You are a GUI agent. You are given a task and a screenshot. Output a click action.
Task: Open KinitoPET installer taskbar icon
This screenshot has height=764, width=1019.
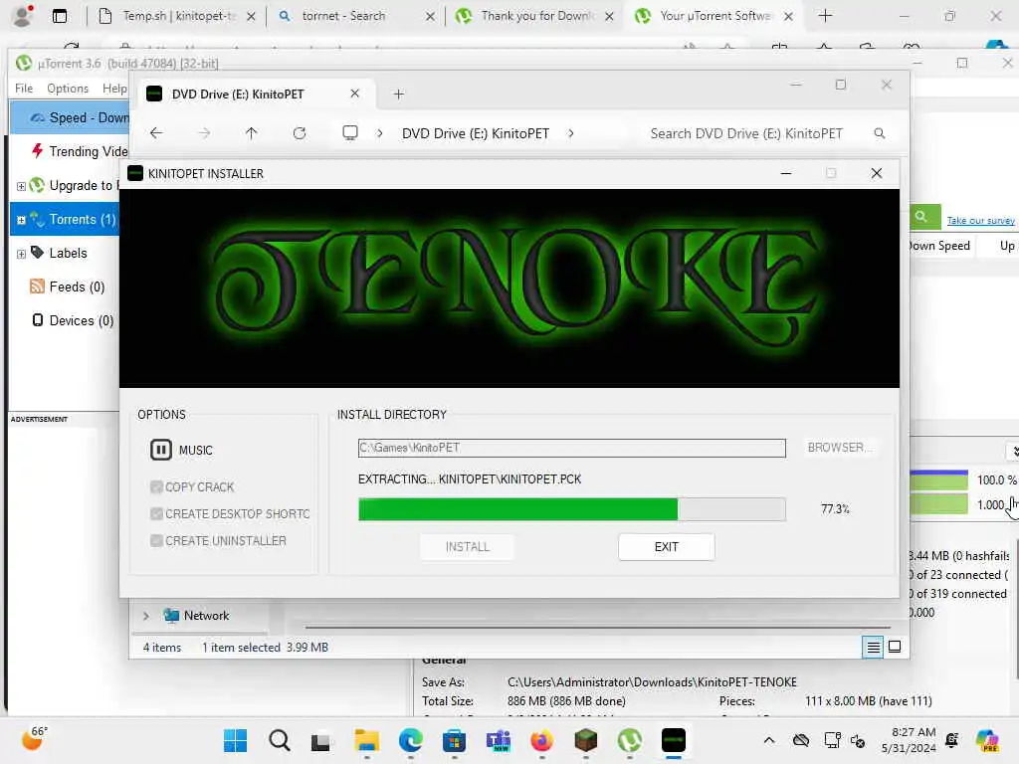coord(674,740)
